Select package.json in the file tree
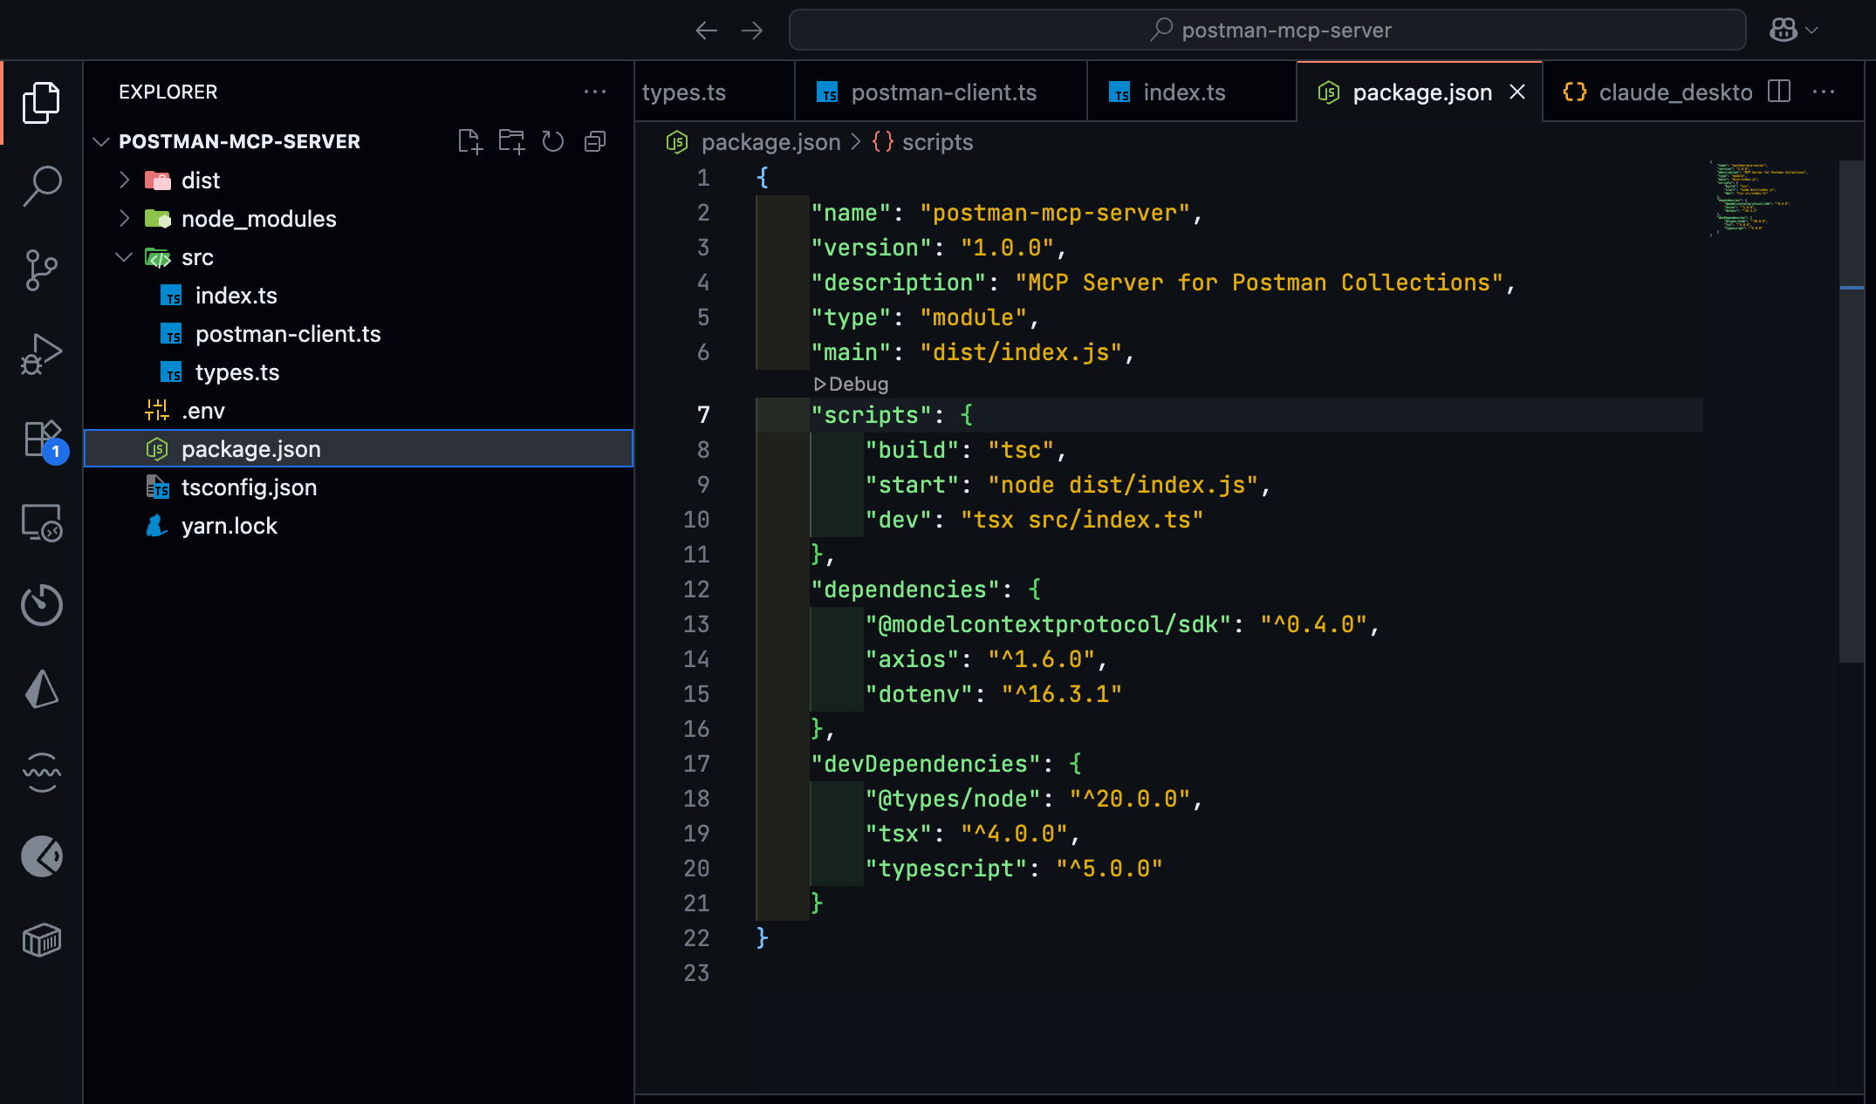Image resolution: width=1876 pixels, height=1104 pixels. click(x=359, y=449)
